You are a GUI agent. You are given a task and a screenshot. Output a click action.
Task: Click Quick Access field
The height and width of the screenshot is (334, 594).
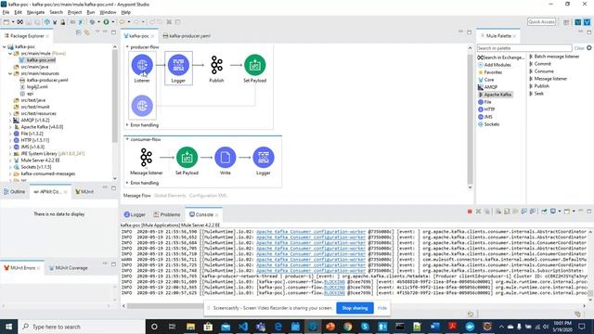click(541, 22)
